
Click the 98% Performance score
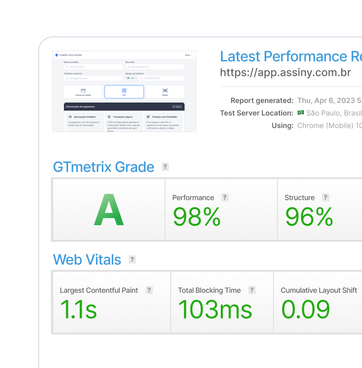coord(197,217)
